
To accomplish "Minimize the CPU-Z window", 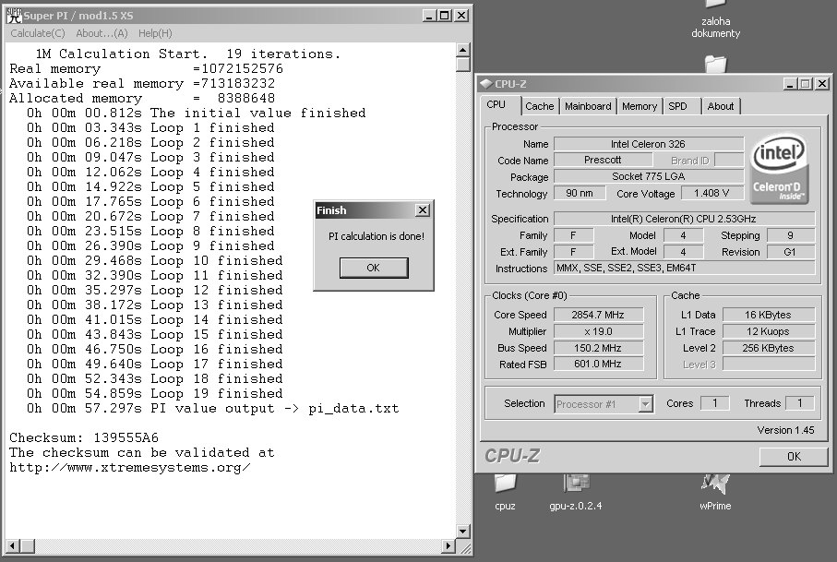I will click(791, 84).
